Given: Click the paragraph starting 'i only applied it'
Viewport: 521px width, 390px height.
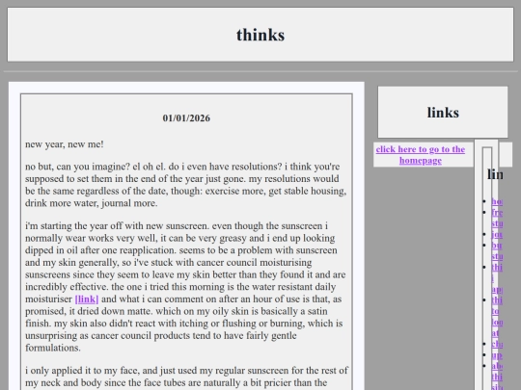Looking at the screenshot, I should click(186, 377).
